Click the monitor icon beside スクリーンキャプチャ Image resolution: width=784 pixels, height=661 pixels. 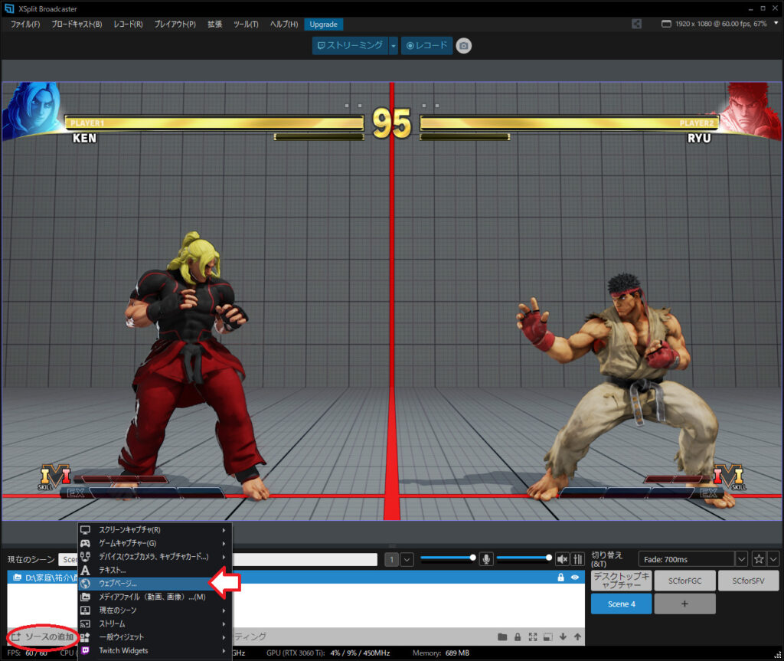(x=86, y=529)
